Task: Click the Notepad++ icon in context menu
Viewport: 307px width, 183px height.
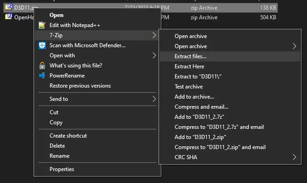Action: coord(42,25)
